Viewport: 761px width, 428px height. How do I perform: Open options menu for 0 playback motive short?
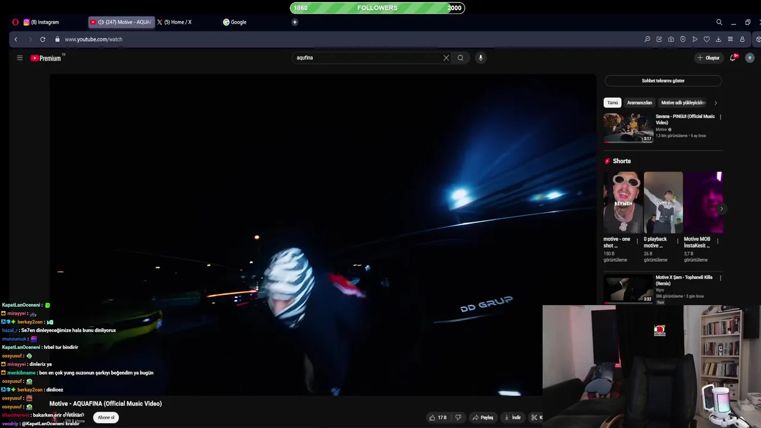[x=677, y=241]
